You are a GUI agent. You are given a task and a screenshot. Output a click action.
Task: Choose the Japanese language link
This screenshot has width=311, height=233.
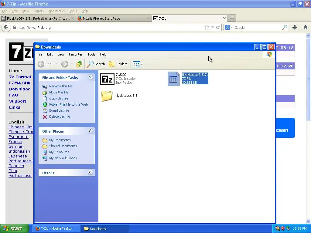tap(18, 156)
